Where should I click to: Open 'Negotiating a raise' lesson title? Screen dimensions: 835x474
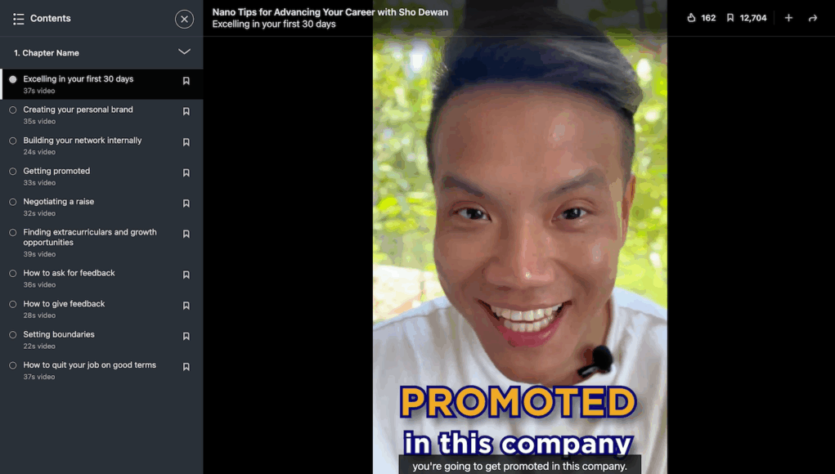[59, 202]
